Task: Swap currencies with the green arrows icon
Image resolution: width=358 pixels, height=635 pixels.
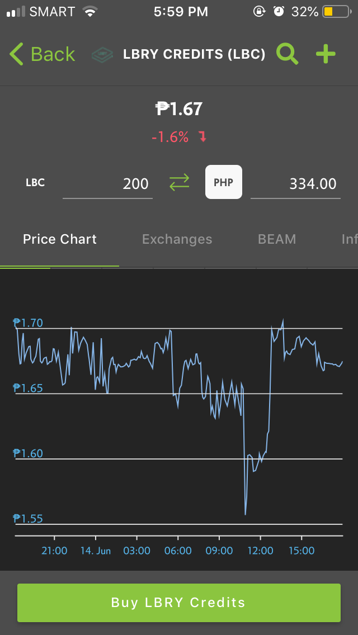Action: [x=179, y=182]
